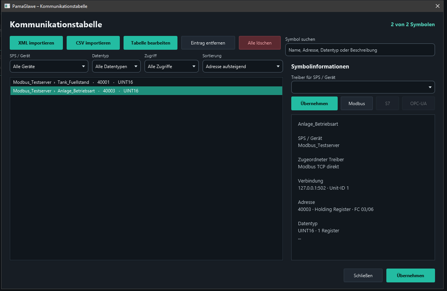Choose the S7 driver button

[387, 103]
